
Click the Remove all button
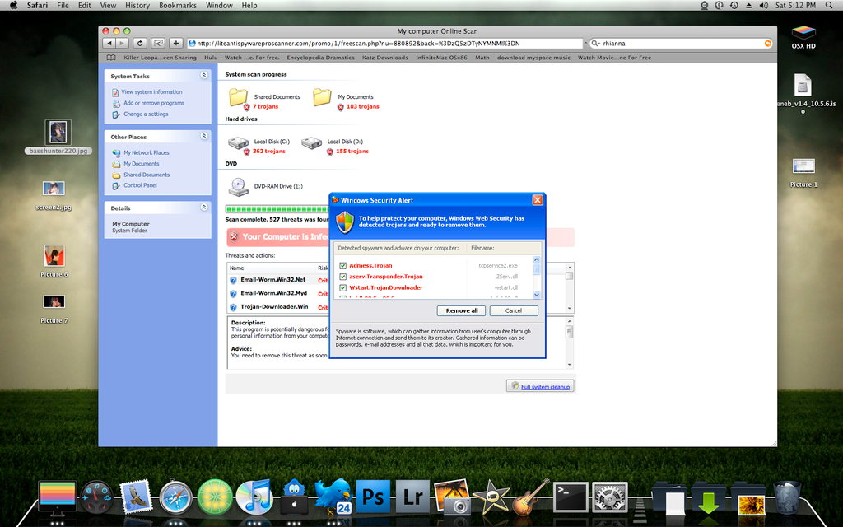coord(462,310)
